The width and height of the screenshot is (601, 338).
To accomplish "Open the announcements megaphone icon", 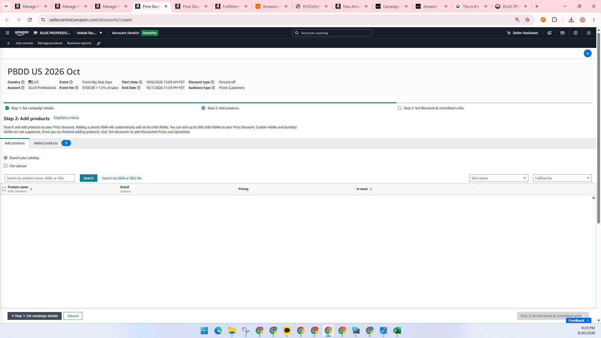I will 549,33.
